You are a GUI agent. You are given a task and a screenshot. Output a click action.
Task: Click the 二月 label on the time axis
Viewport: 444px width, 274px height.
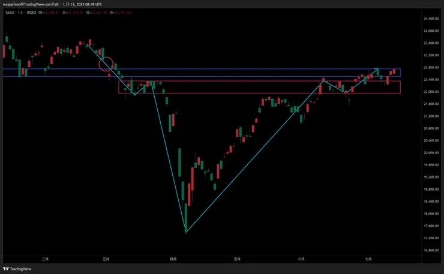pos(45,259)
